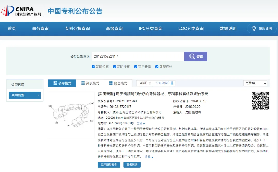This screenshot has height=172, width=278.
Task: Click the 使用说明 button
Action: tap(262, 28)
